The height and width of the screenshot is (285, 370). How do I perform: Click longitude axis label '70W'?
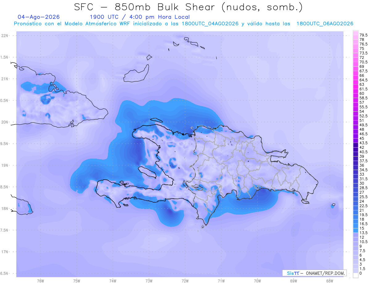[x=257, y=281]
